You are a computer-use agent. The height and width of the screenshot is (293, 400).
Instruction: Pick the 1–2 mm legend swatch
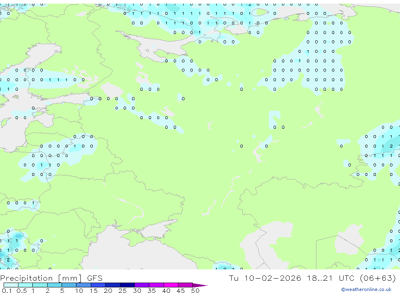click(40, 285)
